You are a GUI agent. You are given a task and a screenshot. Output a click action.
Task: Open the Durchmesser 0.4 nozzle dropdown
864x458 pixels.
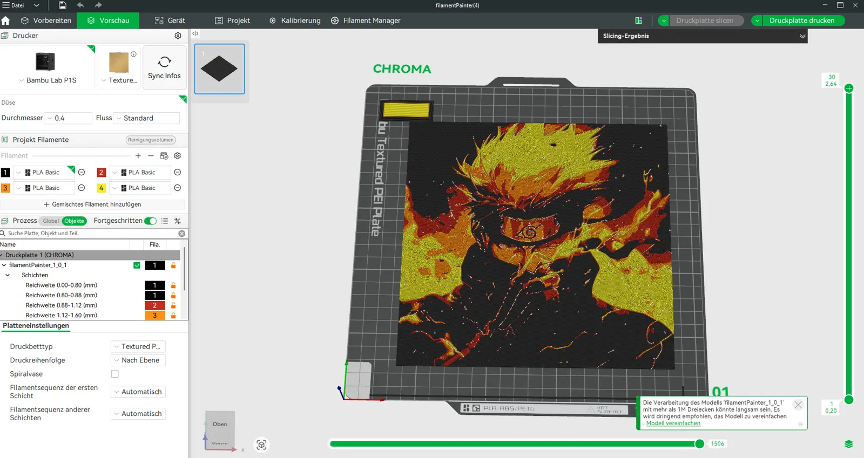68,118
